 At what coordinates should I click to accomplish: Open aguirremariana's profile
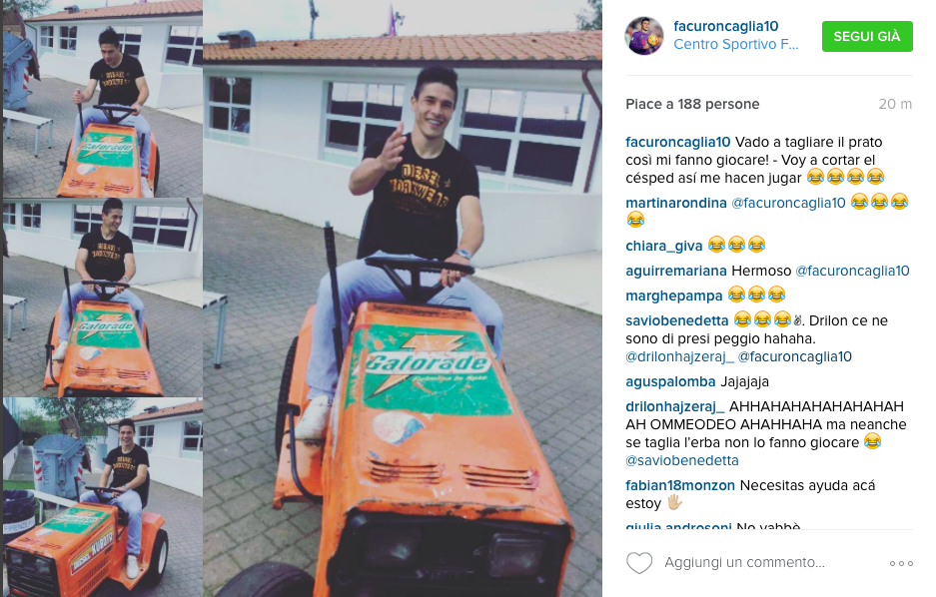pyautogui.click(x=675, y=271)
